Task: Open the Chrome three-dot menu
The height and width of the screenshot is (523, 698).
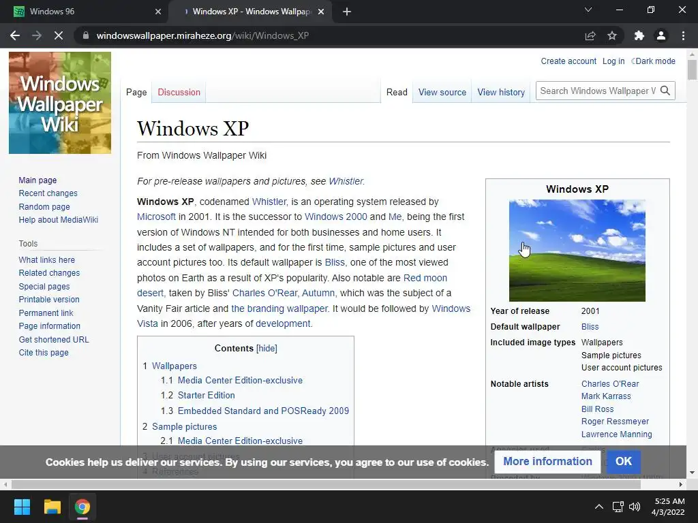Action: [x=683, y=35]
